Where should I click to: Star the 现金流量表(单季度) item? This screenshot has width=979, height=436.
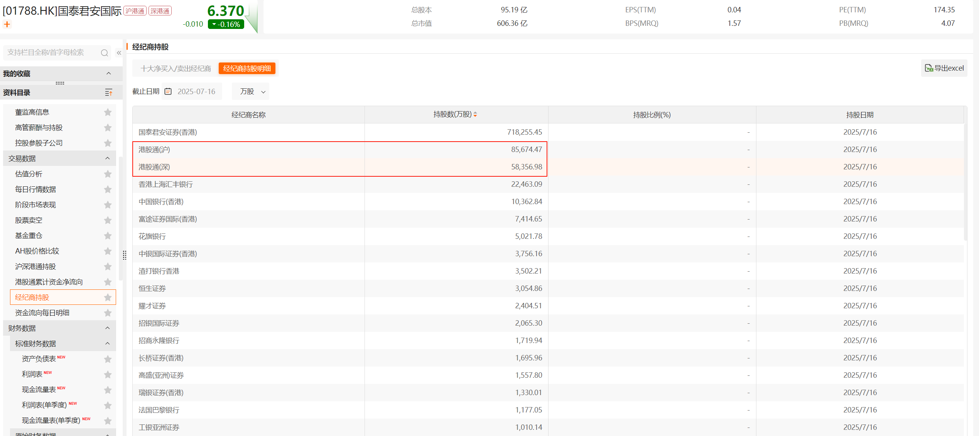pyautogui.click(x=108, y=421)
